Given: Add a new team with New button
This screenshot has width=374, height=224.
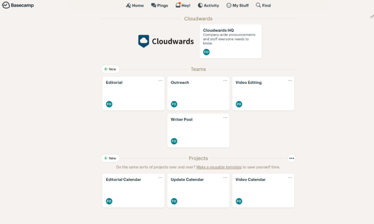Looking at the screenshot, I should tap(110, 69).
